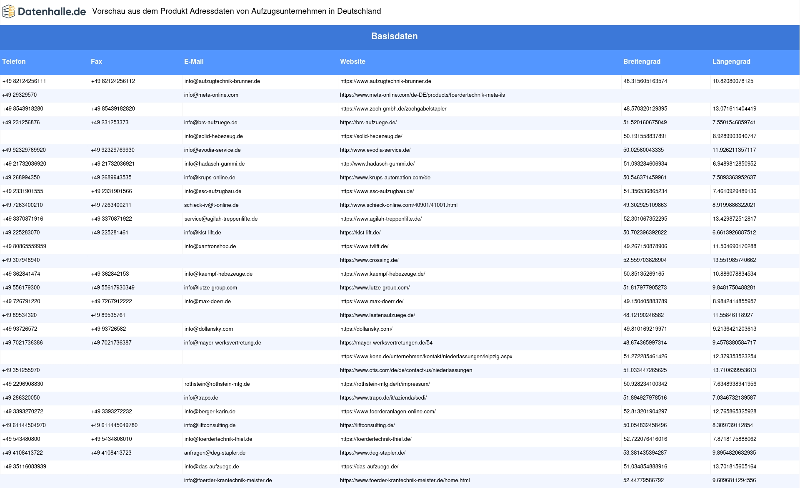The height and width of the screenshot is (488, 800).
Task: Open the foerderanlagen-online.com website link
Action: click(388, 412)
